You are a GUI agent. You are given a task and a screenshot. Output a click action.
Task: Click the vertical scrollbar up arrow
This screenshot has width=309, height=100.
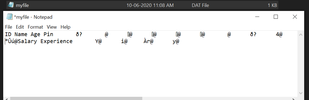click(301, 35)
